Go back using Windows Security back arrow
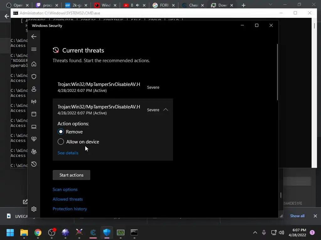This screenshot has width=321, height=240. click(34, 37)
